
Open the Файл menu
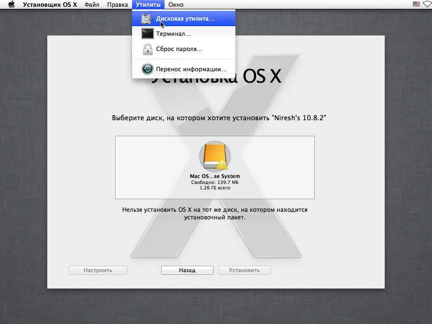[92, 5]
